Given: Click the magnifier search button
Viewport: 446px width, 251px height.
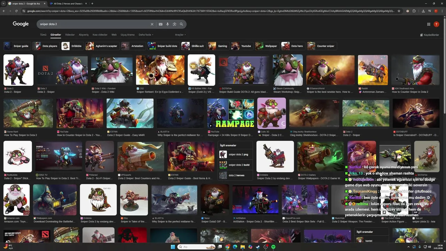Looking at the screenshot, I should [182, 24].
